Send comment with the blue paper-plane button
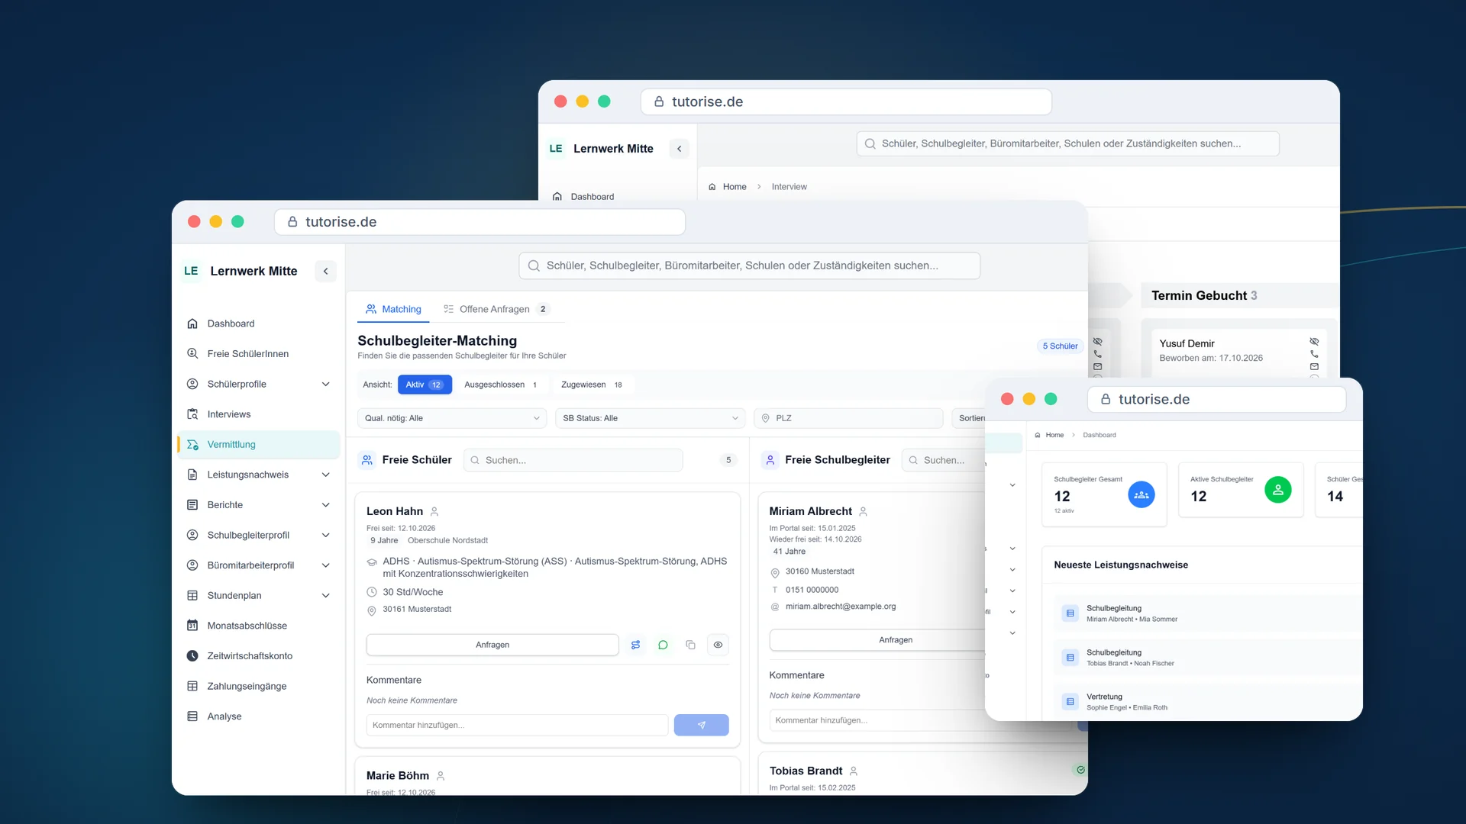 point(701,725)
